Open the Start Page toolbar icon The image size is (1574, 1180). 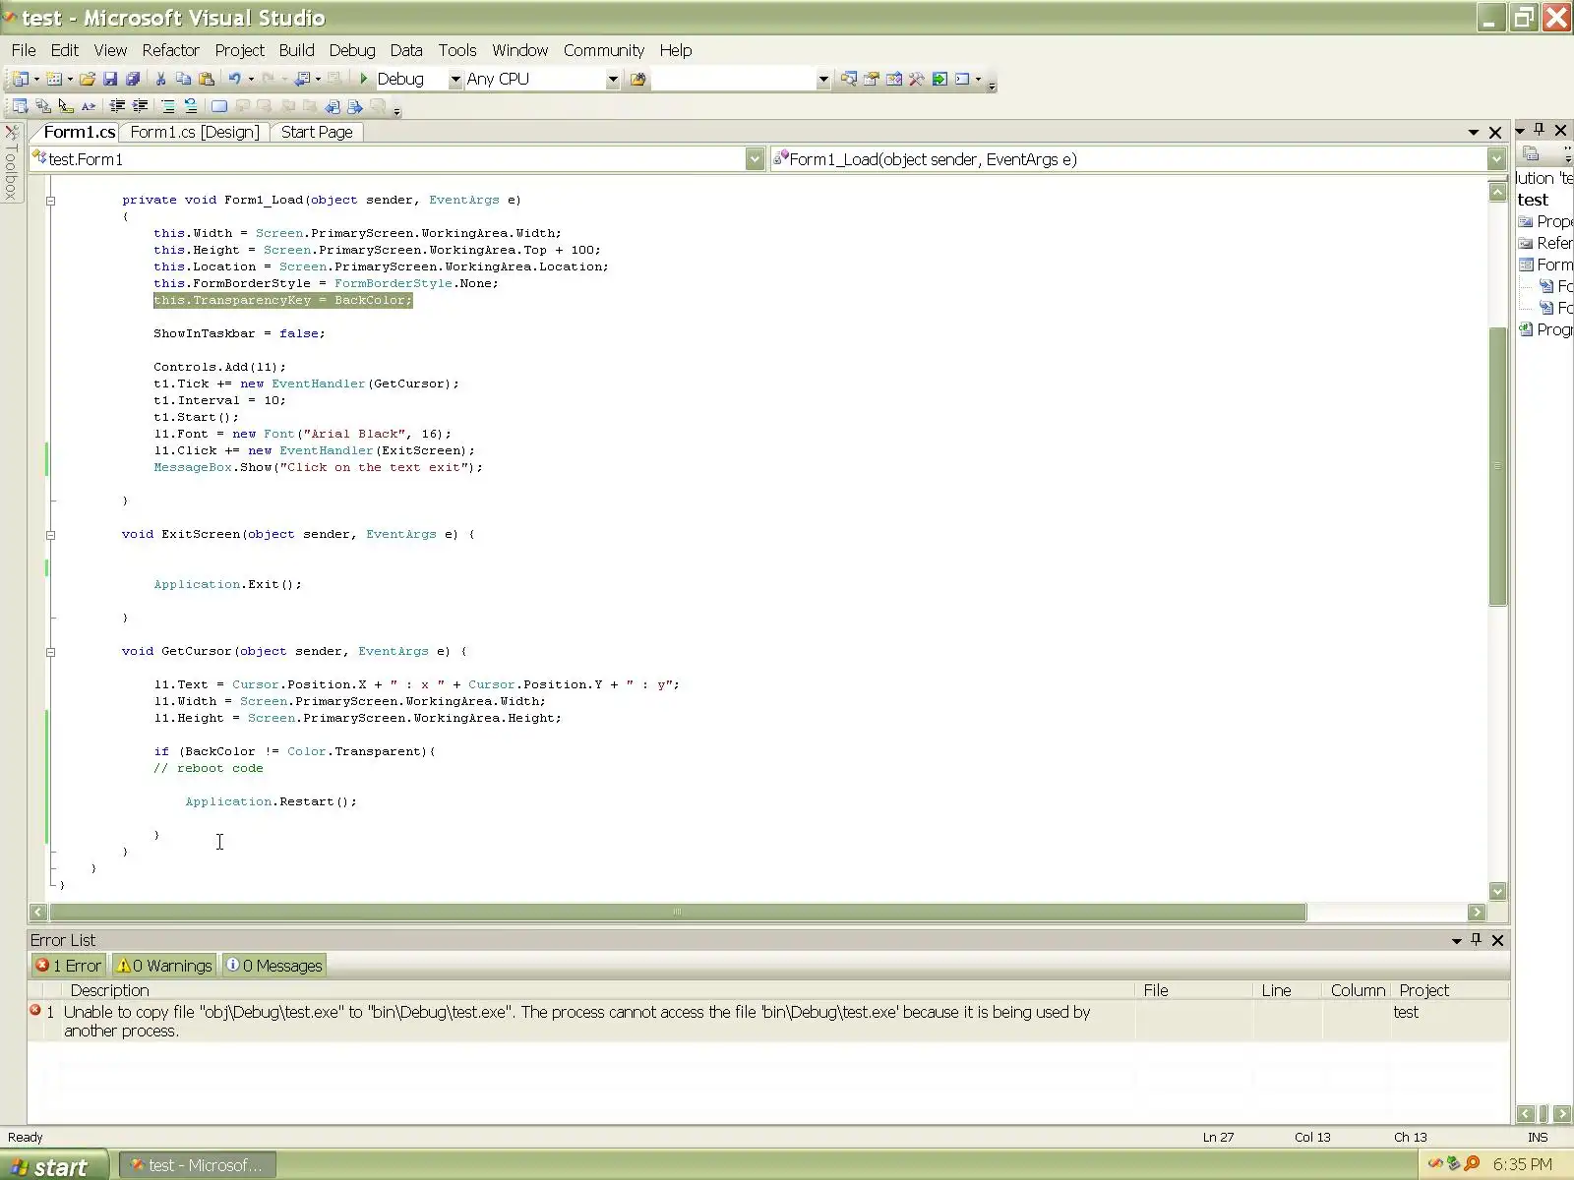[940, 80]
